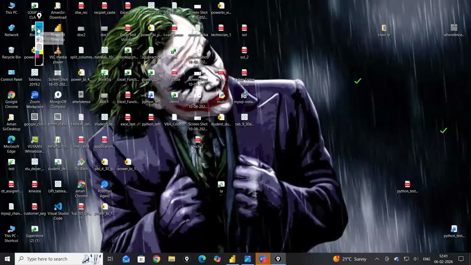Open volume control in system tray
The image size is (471, 265).
click(416, 259)
